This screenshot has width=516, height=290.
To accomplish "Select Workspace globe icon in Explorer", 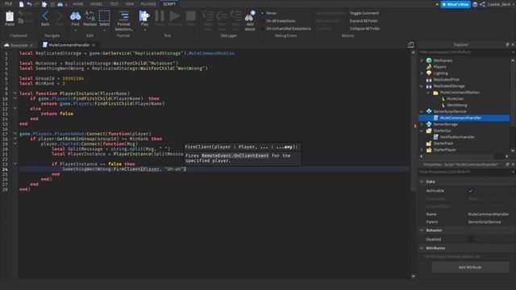I will [x=429, y=60].
